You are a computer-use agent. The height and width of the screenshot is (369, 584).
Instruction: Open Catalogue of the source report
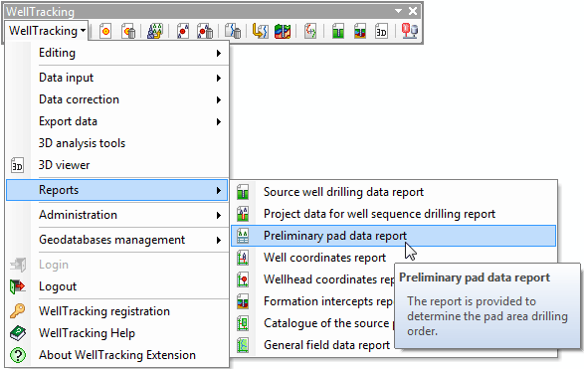(312, 323)
